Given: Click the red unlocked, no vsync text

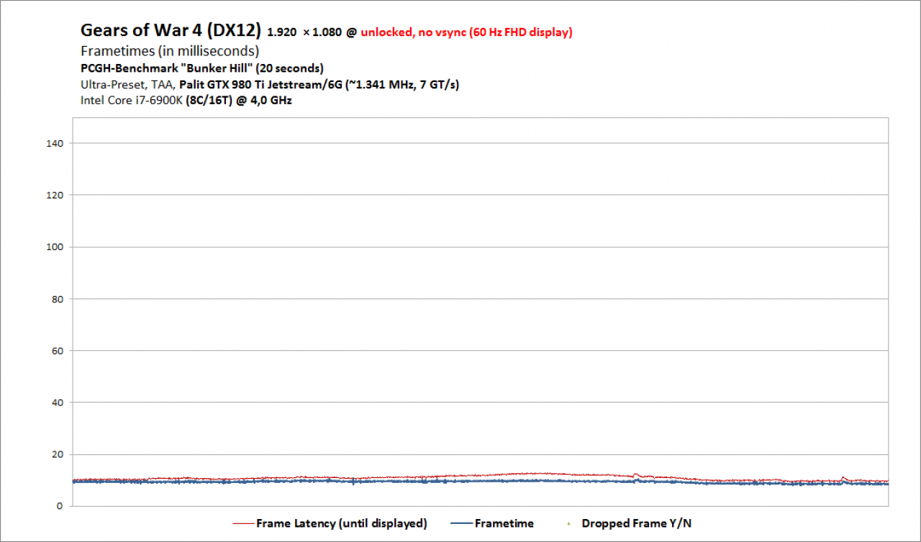Looking at the screenshot, I should [x=466, y=32].
